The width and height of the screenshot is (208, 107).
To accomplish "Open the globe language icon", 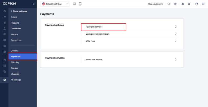I will point(175,4).
